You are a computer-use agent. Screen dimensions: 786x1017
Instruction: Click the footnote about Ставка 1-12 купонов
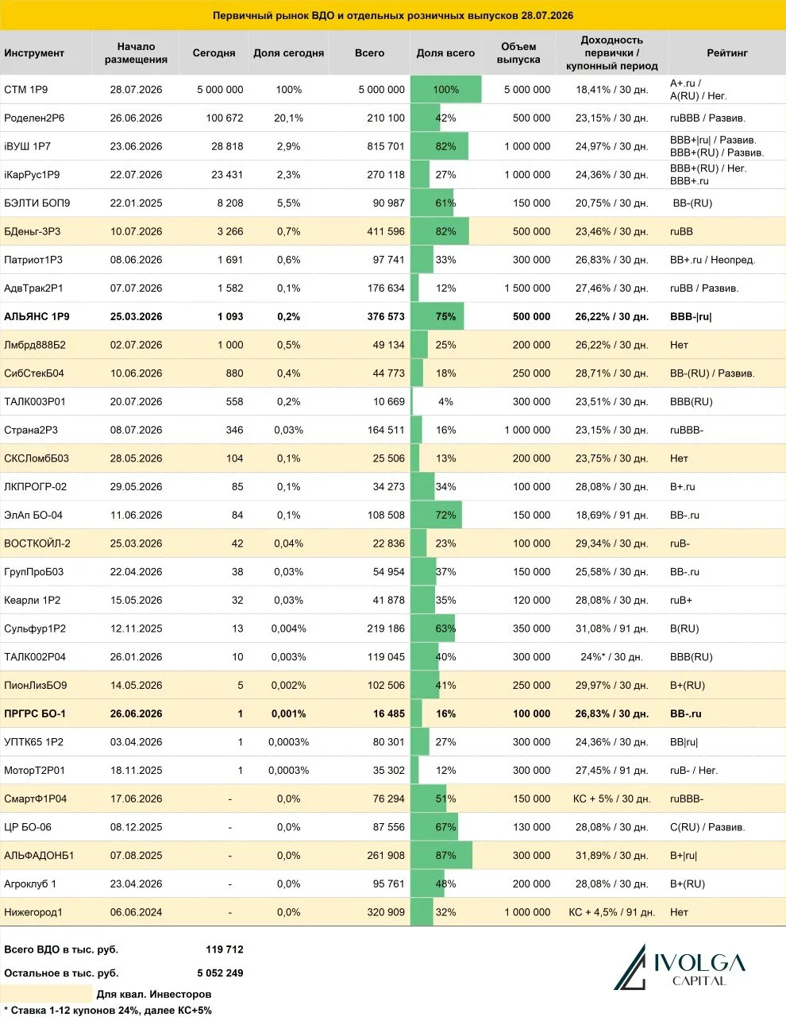[x=108, y=1011]
